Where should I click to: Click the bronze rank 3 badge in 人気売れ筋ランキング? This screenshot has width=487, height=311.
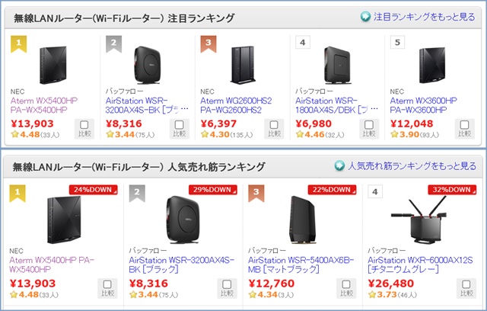pos(256,192)
